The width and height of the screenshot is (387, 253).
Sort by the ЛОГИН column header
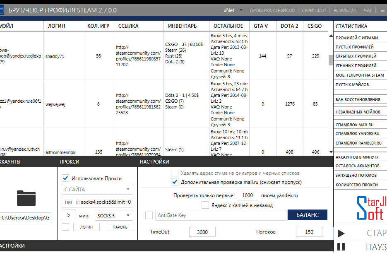[x=63, y=26]
